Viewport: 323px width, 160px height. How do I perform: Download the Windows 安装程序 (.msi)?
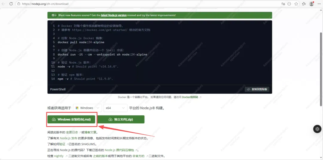[71, 119]
